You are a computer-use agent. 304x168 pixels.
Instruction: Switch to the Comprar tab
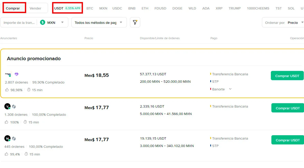point(13,8)
